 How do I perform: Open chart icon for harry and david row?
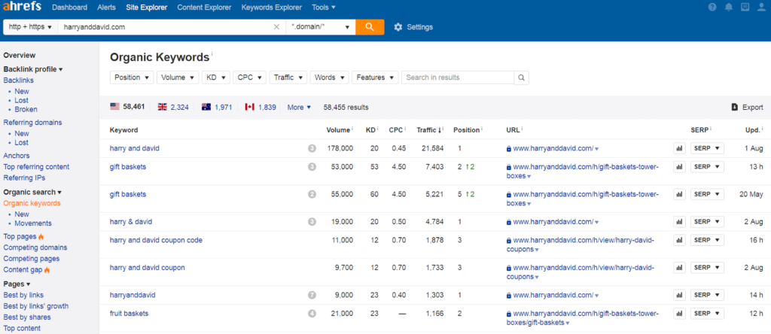[x=680, y=148]
